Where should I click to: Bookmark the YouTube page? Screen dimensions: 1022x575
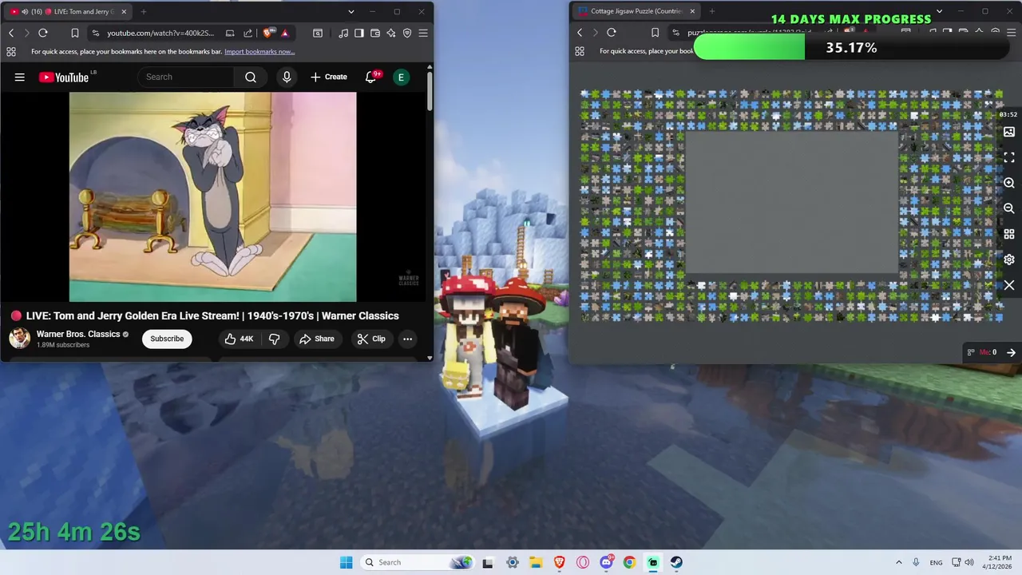(x=74, y=33)
